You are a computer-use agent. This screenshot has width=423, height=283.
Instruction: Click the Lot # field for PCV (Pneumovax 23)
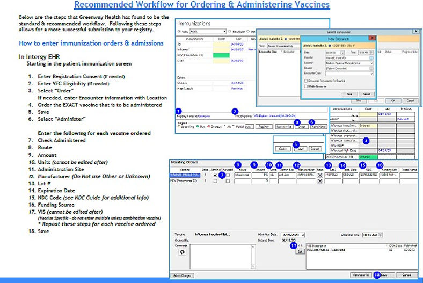(333, 181)
